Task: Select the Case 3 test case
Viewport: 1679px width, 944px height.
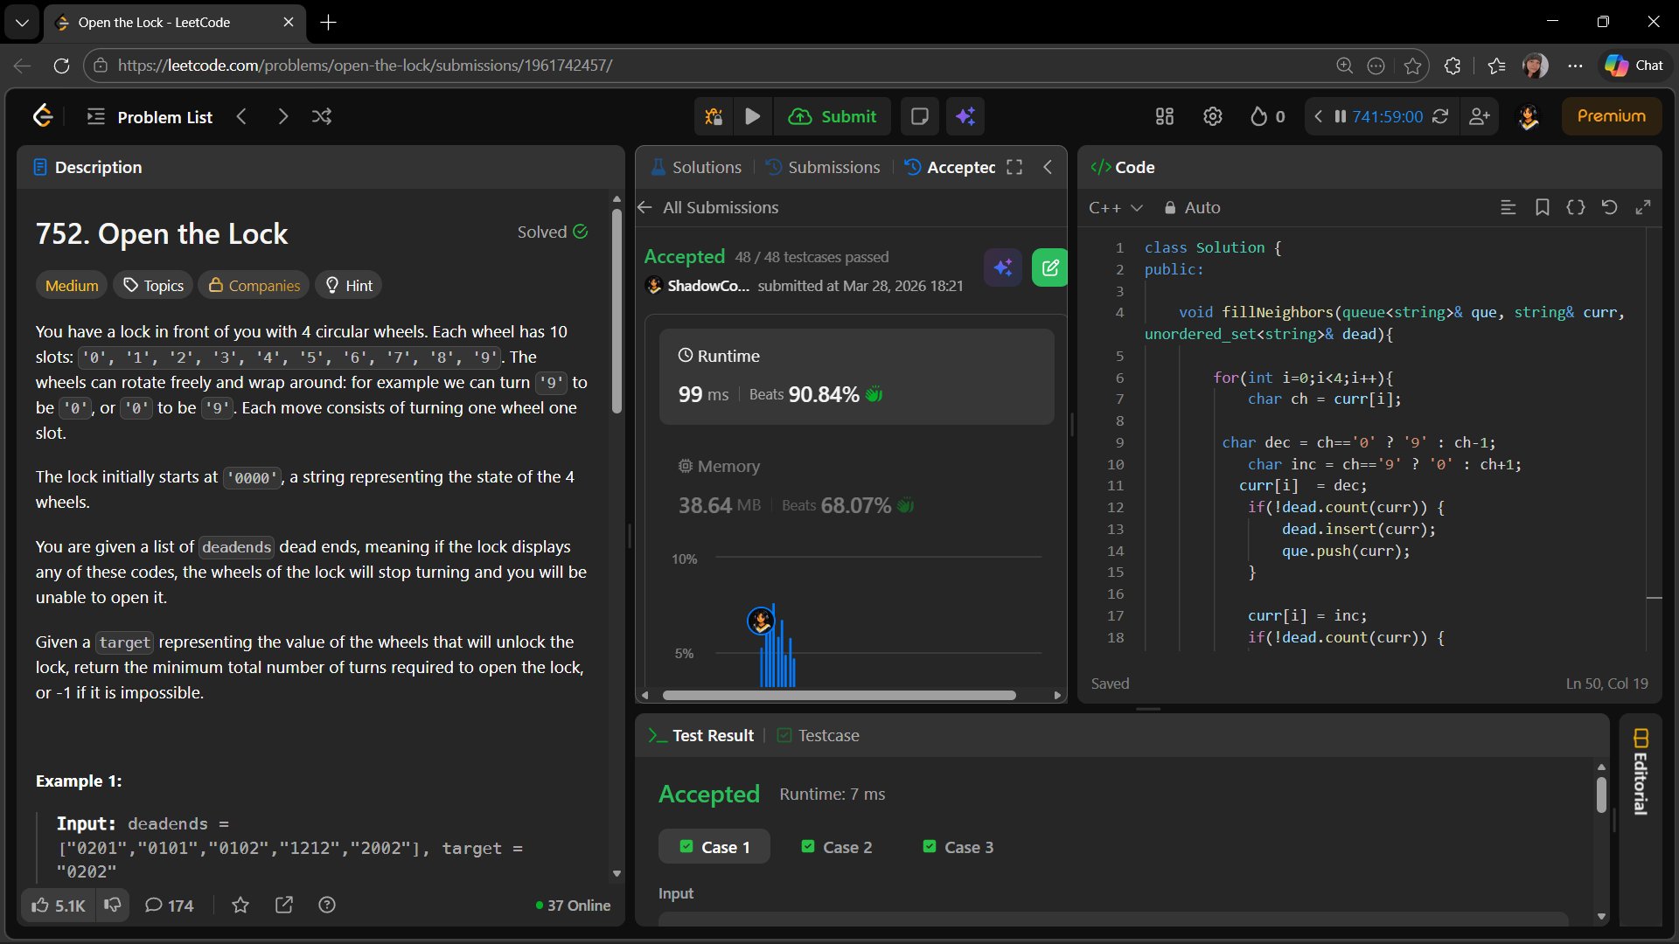Action: (x=958, y=847)
